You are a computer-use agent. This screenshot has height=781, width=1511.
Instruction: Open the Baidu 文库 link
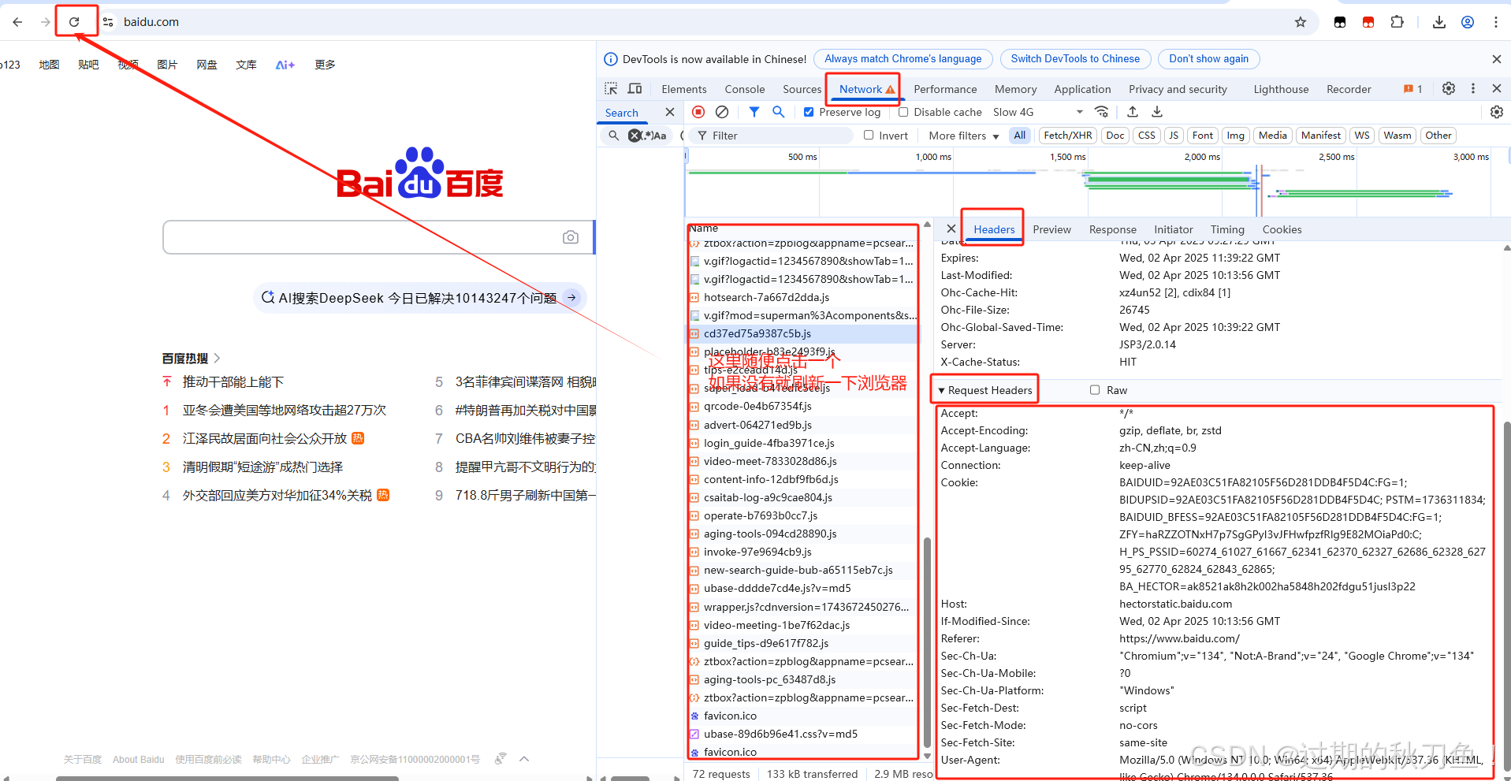[x=246, y=65]
